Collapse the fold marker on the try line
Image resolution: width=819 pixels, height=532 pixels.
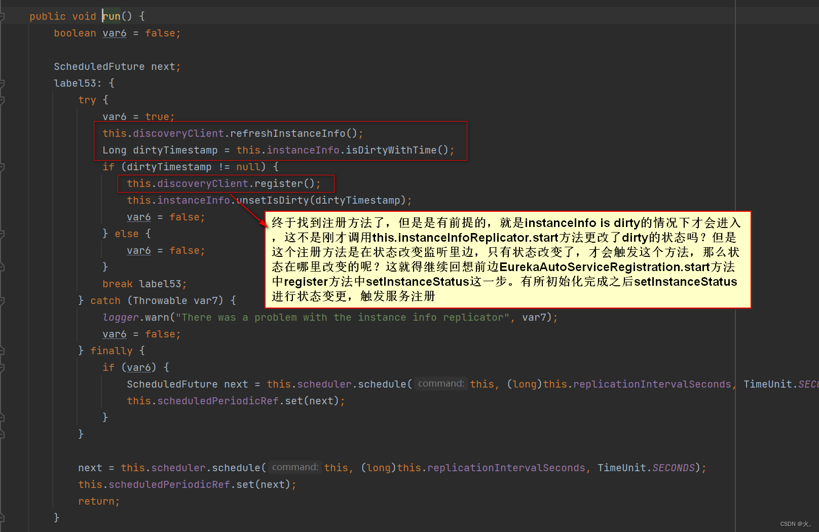click(x=2, y=100)
